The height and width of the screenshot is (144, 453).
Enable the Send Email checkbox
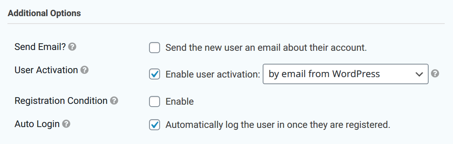155,48
